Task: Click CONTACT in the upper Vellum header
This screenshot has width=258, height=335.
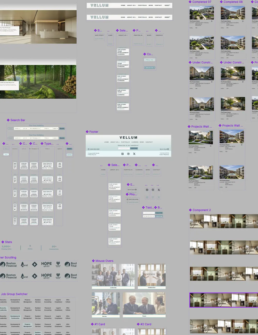Action: click(x=158, y=5)
